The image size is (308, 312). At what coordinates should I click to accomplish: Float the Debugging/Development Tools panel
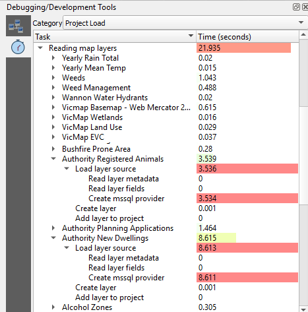(296, 7)
